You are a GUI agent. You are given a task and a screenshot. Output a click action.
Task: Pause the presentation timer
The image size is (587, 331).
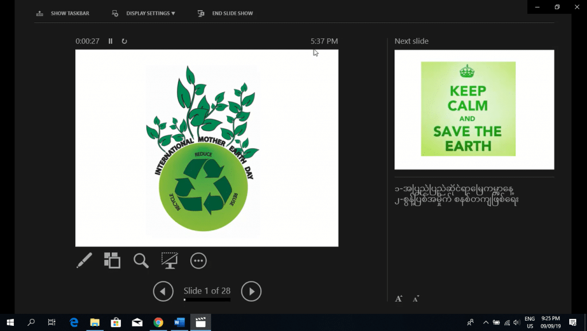click(111, 41)
